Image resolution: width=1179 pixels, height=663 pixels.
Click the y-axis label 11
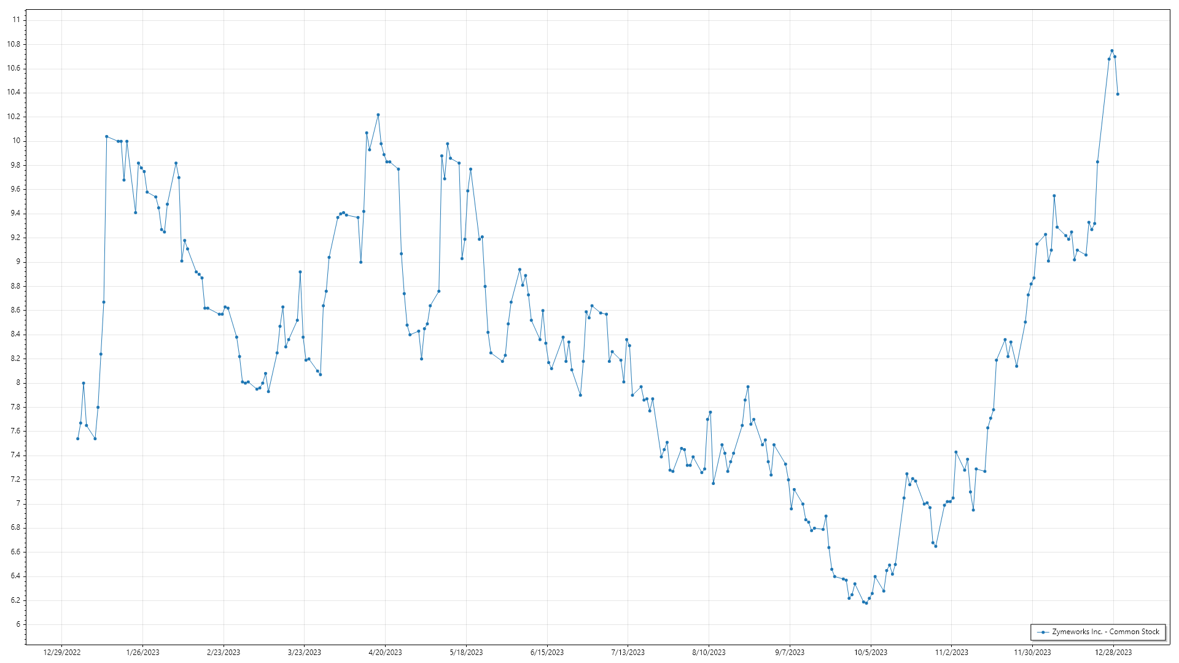tap(16, 20)
